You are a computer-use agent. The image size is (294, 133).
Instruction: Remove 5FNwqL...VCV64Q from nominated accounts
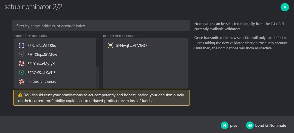click(145, 46)
